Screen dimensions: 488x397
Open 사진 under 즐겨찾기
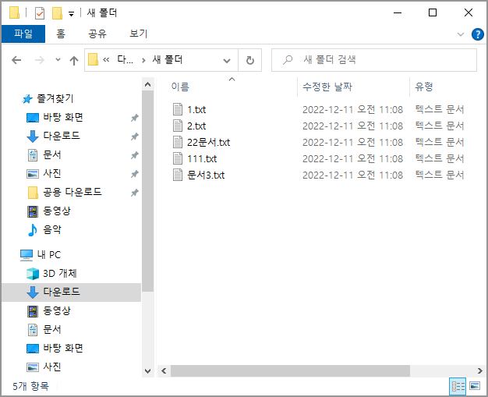click(51, 173)
